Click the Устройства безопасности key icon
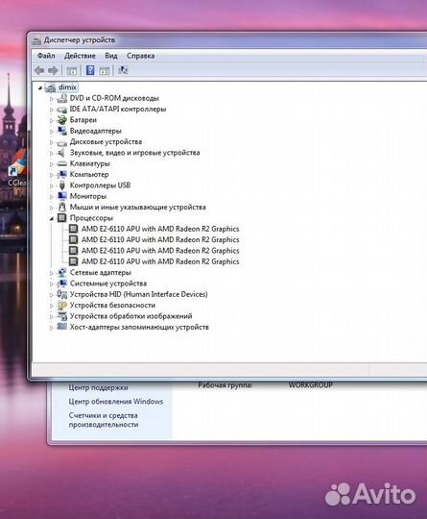The width and height of the screenshot is (427, 519). [x=61, y=306]
